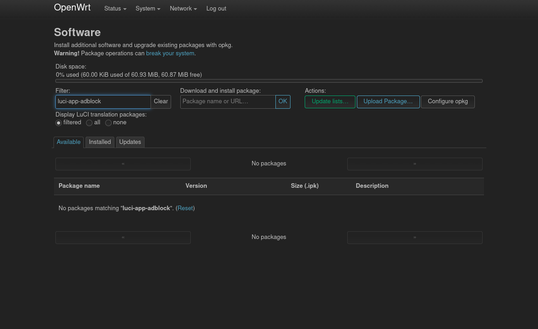Click the Package name column header
The image size is (538, 329).
tap(79, 186)
